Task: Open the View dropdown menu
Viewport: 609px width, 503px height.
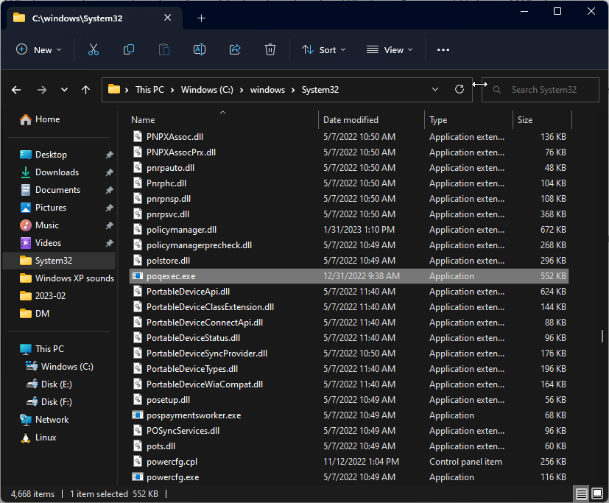Action: tap(390, 49)
